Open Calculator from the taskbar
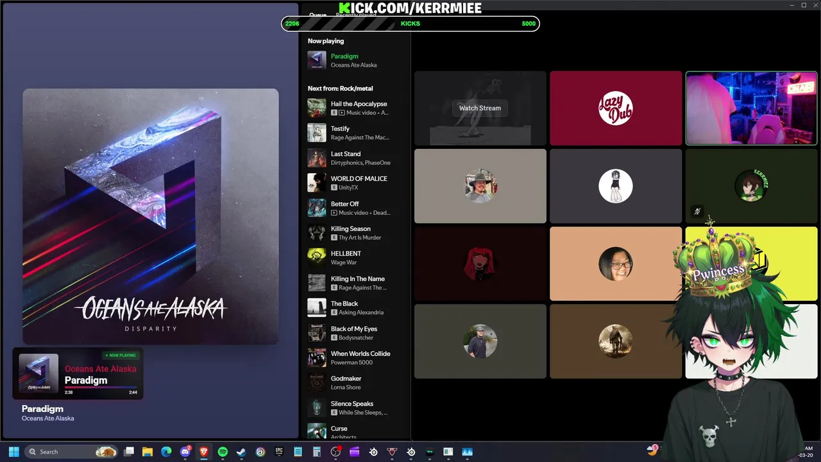 click(317, 452)
